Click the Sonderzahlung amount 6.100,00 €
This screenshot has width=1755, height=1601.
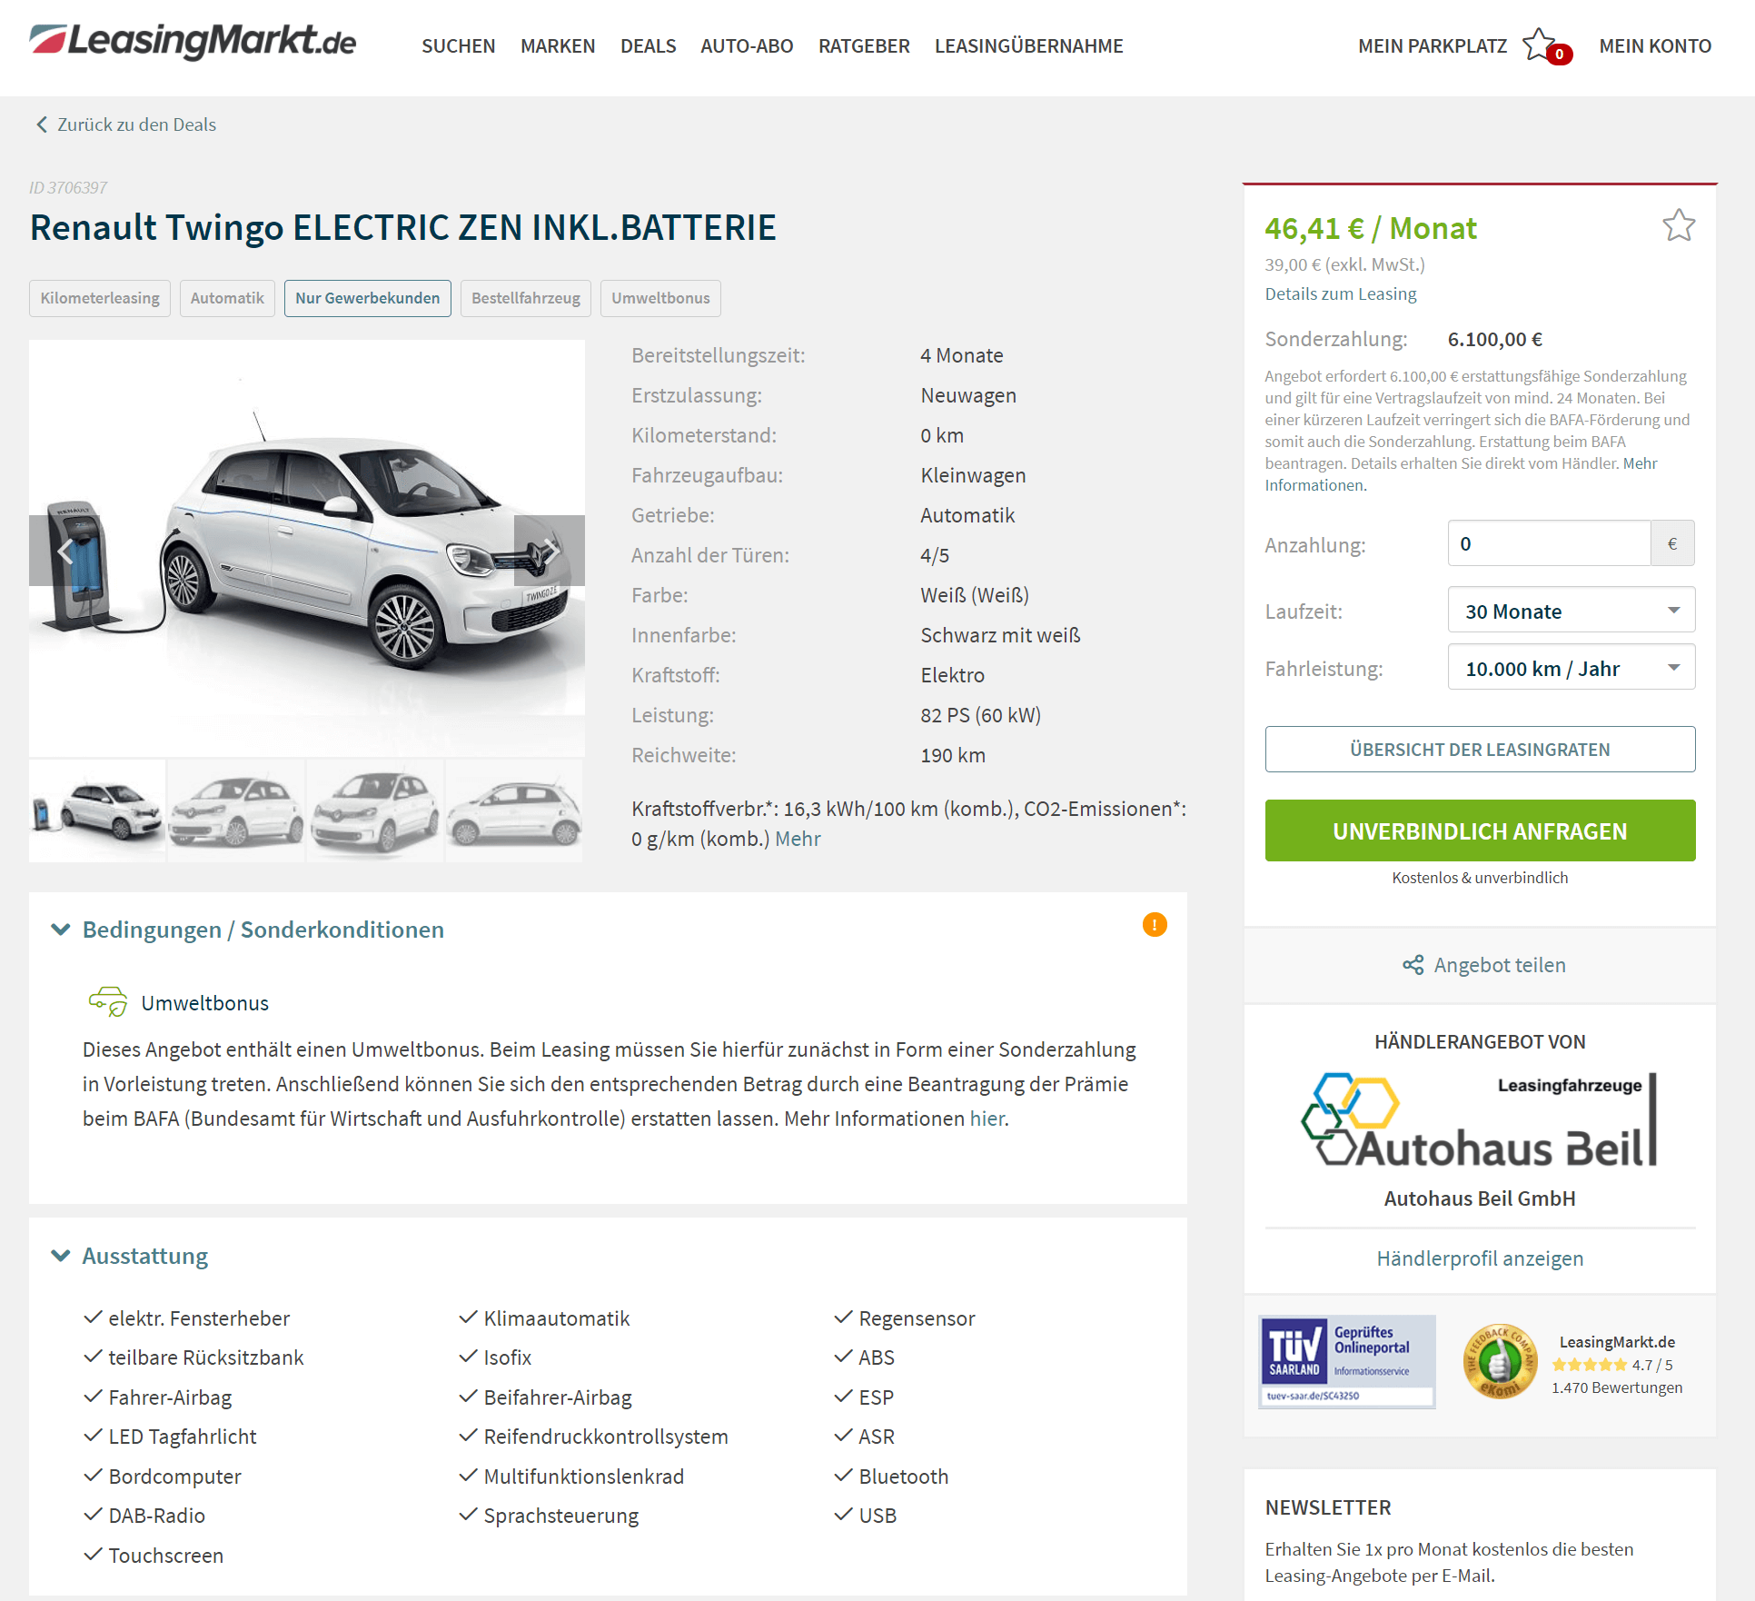pos(1494,339)
